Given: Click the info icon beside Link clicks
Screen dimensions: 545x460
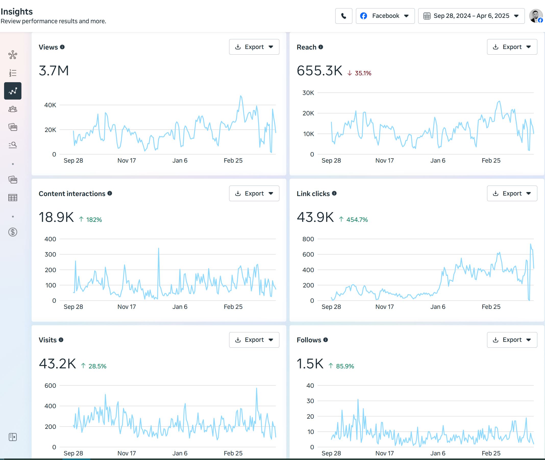Looking at the screenshot, I should [334, 193].
